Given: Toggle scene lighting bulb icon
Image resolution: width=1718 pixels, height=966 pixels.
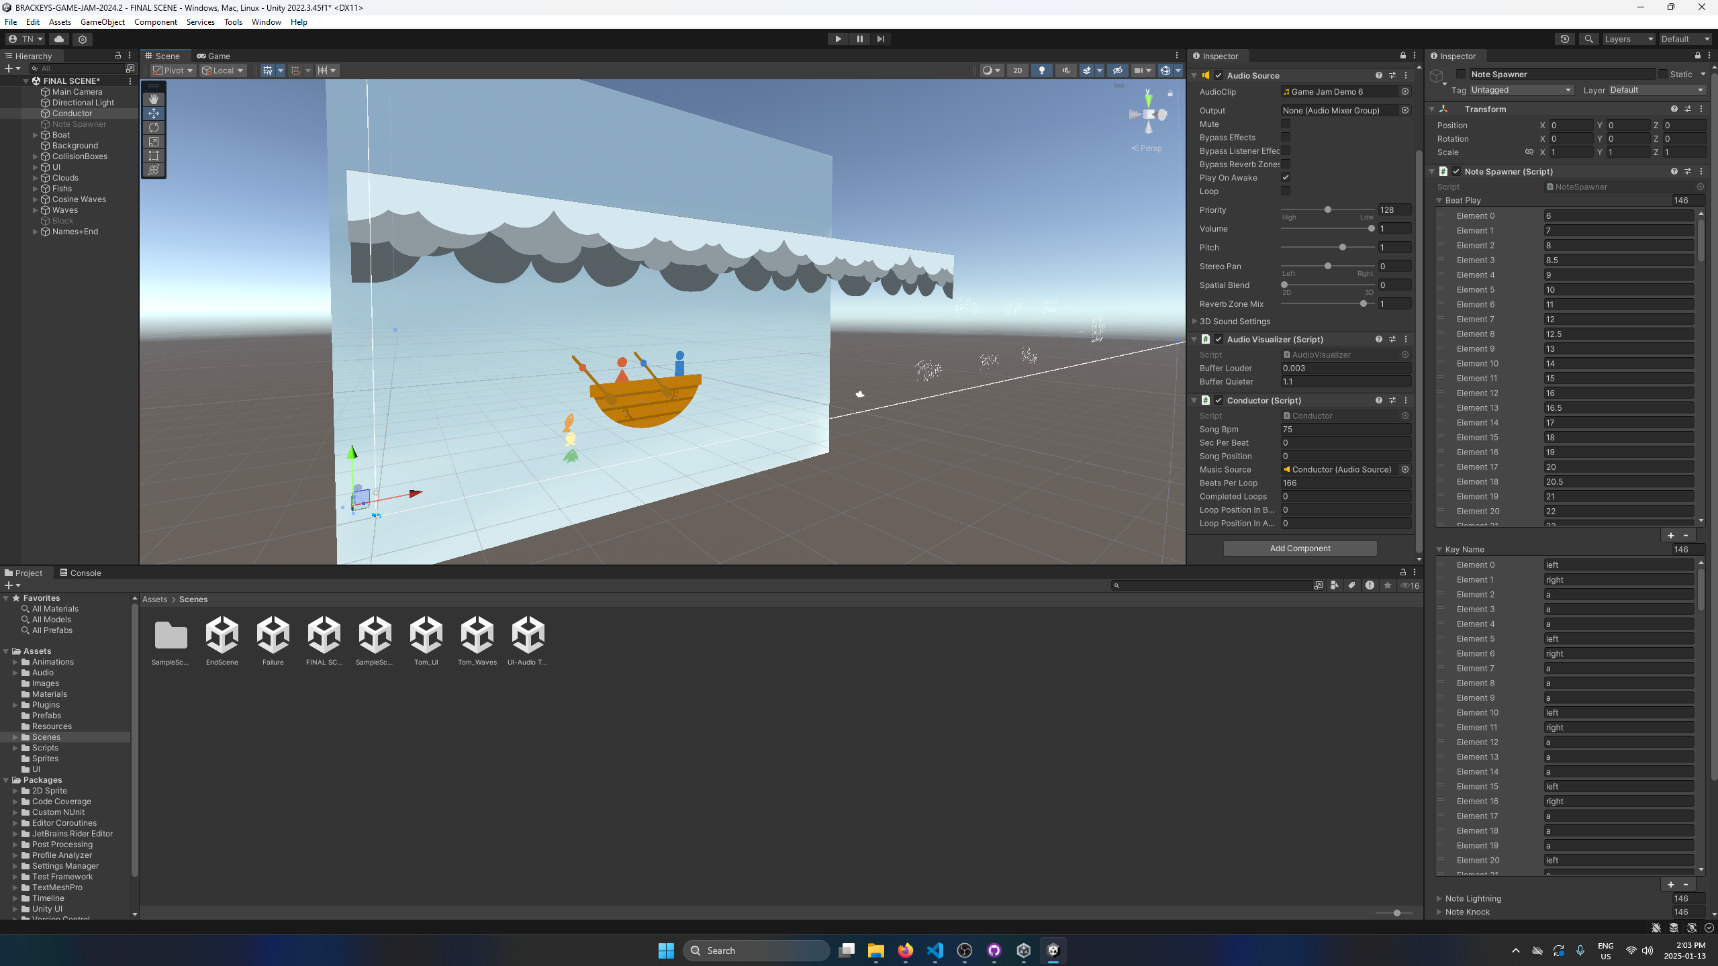Looking at the screenshot, I should coord(1041,70).
